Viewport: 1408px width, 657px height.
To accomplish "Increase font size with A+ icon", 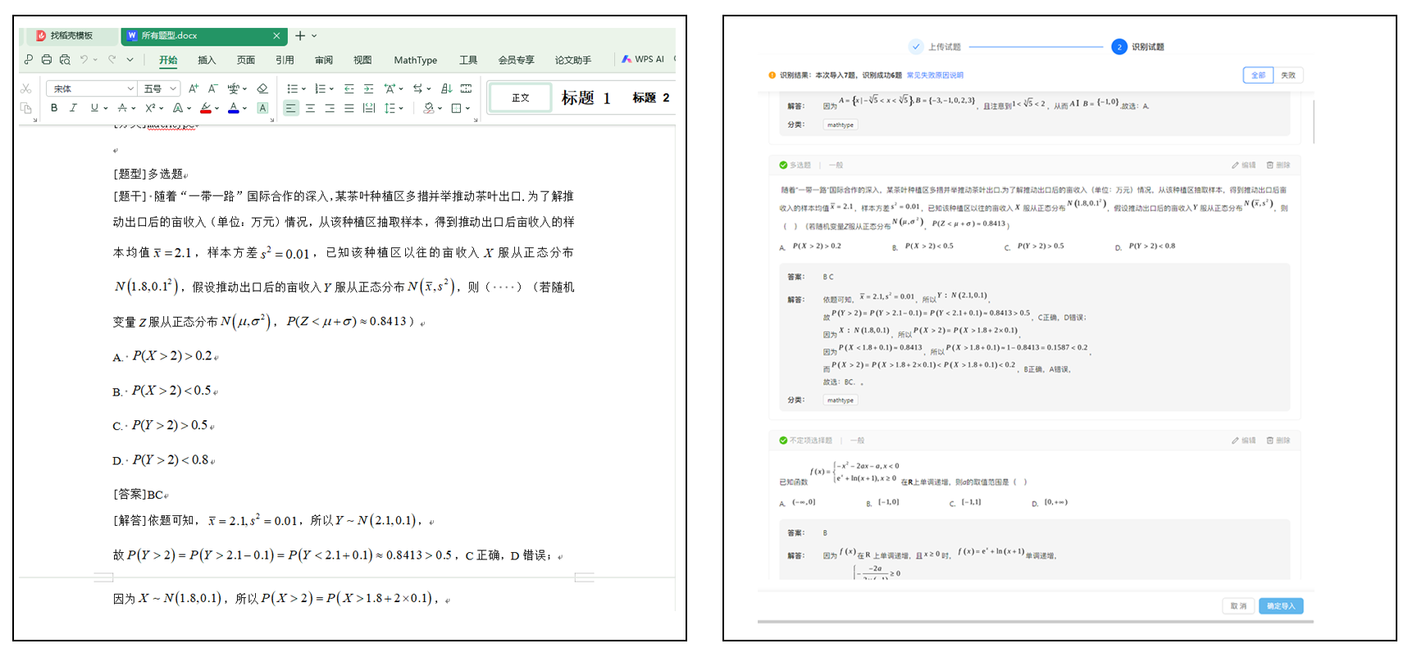I will [194, 88].
